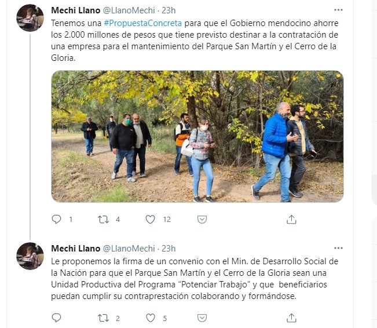This screenshot has width=377, height=328.
Task: Open profile avatar of the second tweet
Action: point(30,256)
